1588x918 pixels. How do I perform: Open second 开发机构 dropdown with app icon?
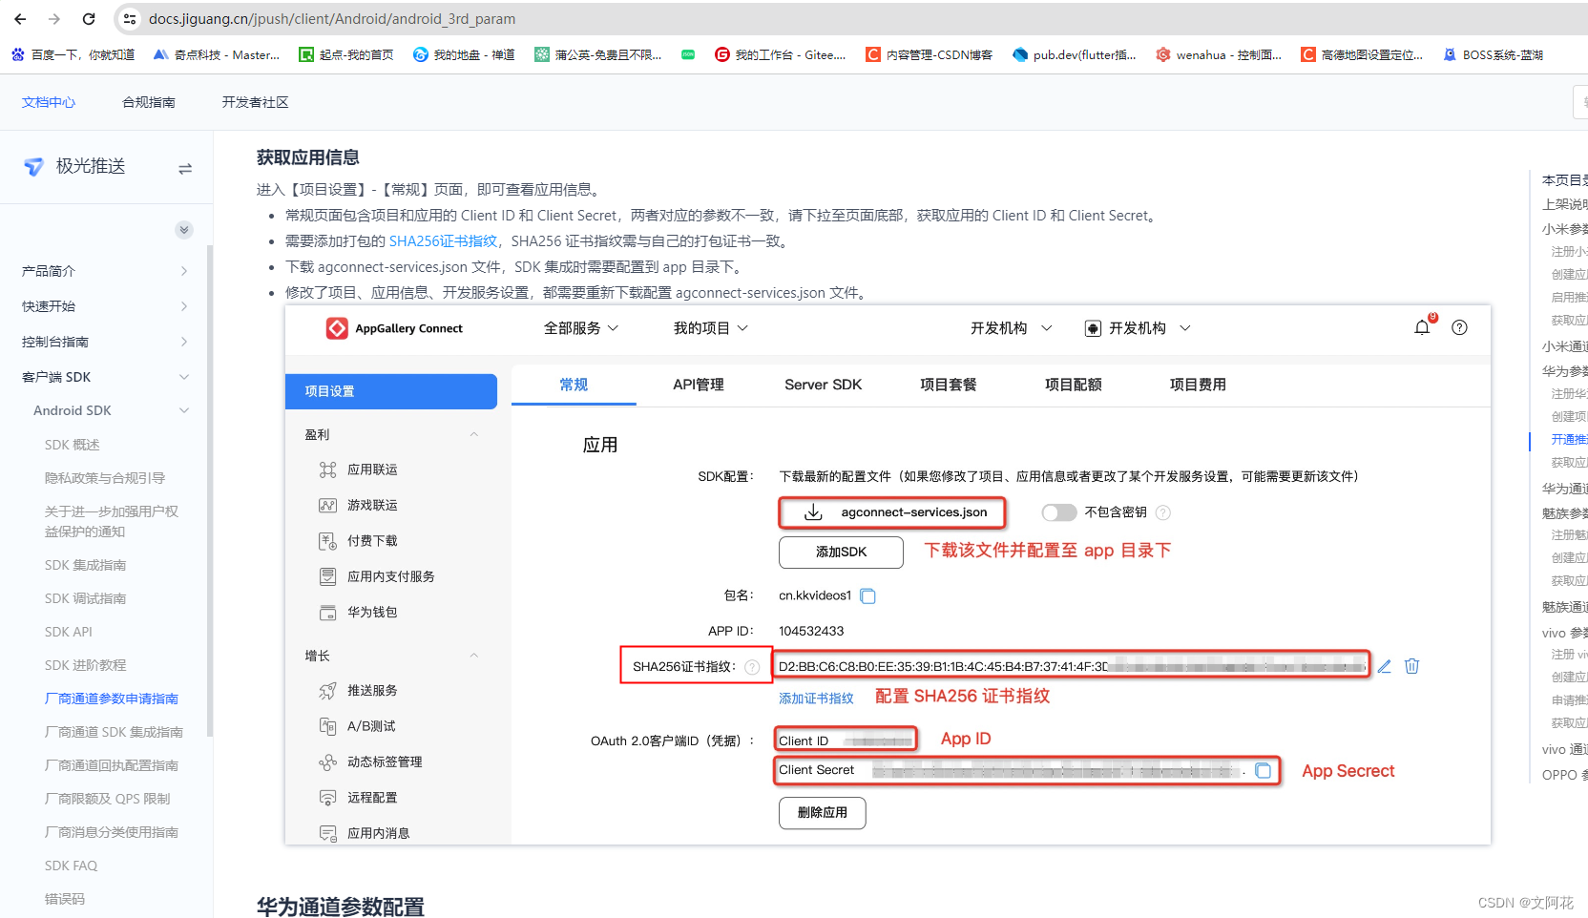[x=1138, y=328]
